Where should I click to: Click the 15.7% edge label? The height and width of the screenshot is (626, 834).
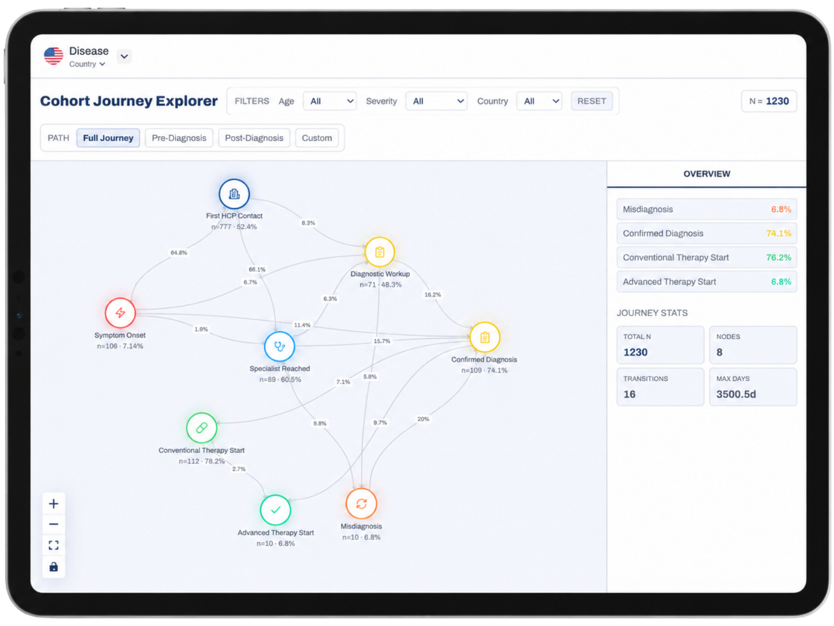pos(382,341)
